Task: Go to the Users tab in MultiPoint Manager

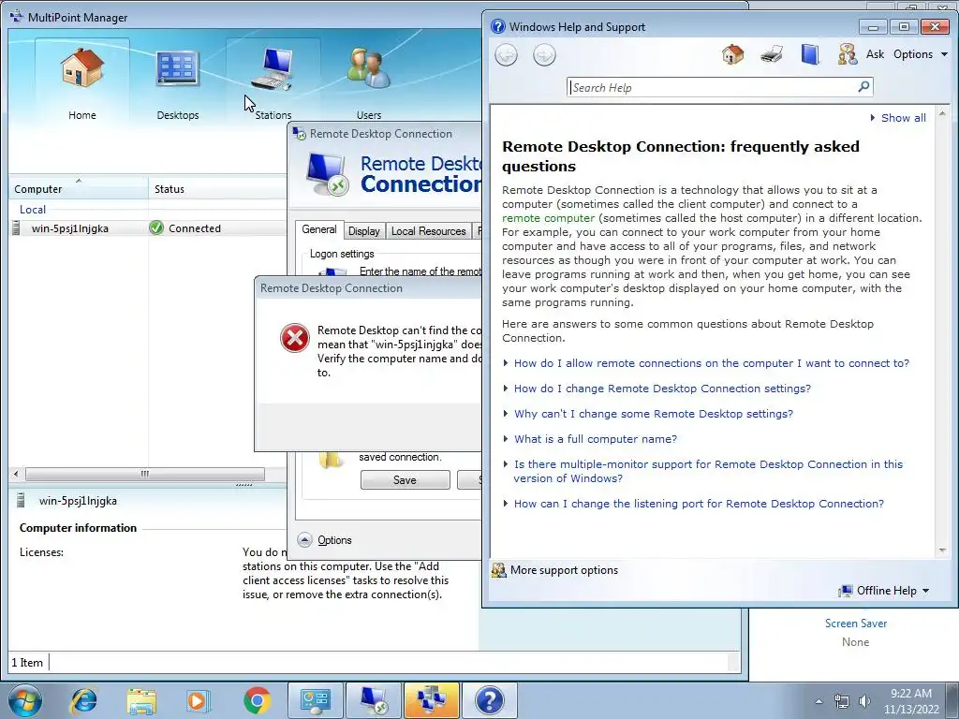Action: point(369,82)
